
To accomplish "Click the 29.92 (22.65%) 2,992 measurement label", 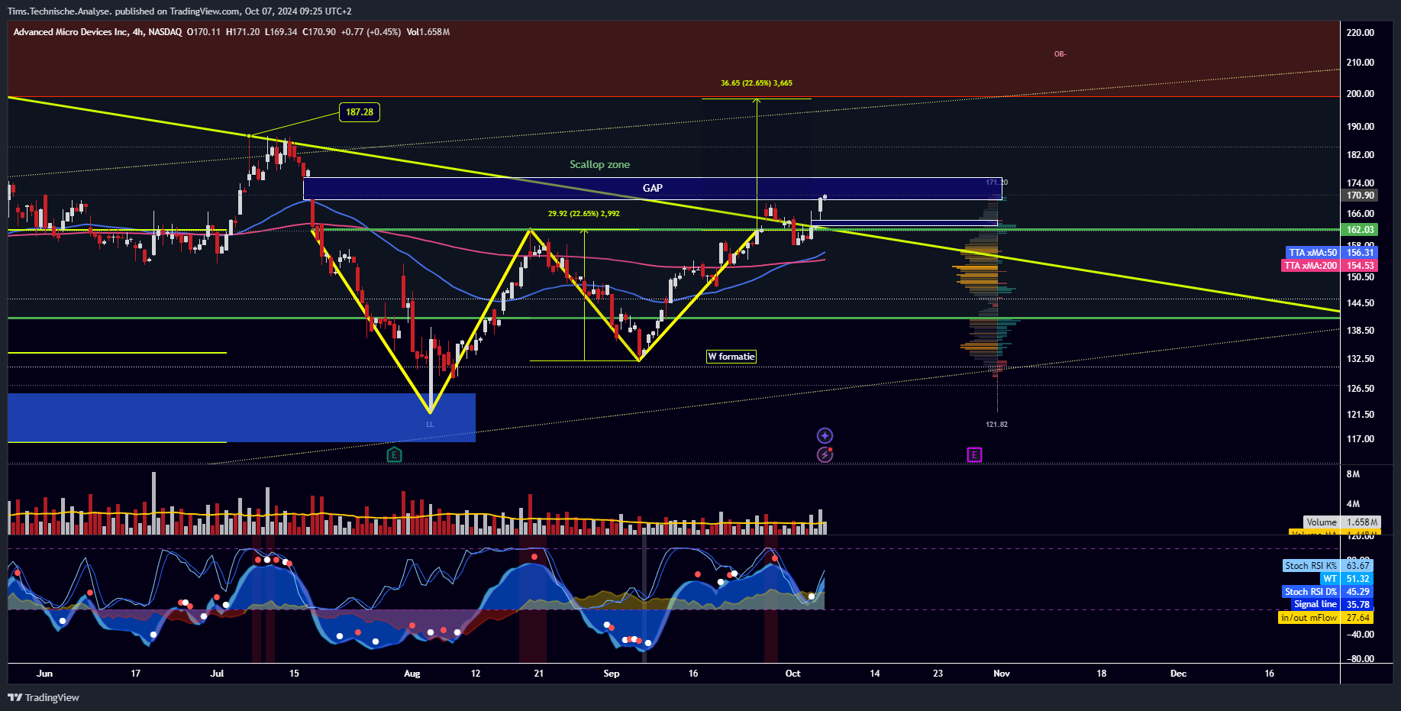I will (584, 214).
